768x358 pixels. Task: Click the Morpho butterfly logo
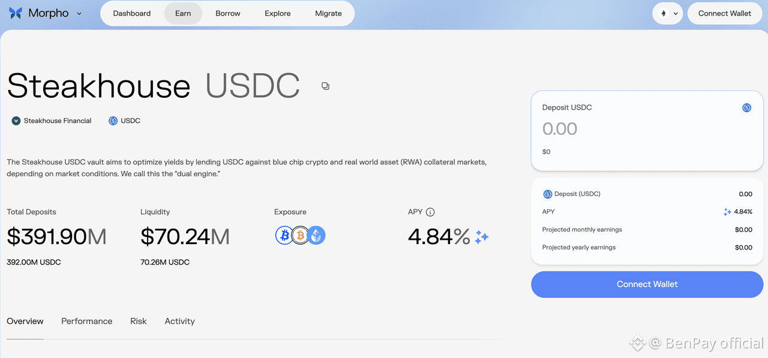(x=16, y=13)
